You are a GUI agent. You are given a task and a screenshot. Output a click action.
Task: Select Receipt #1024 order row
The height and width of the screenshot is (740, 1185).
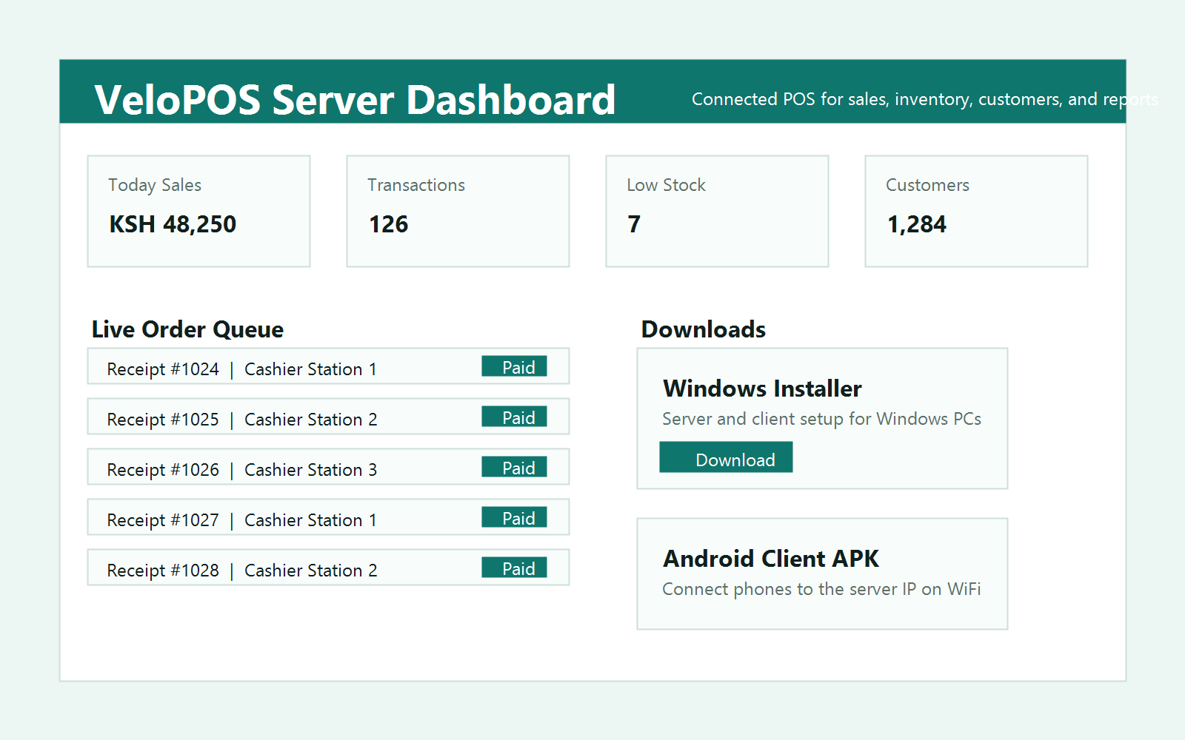328,366
